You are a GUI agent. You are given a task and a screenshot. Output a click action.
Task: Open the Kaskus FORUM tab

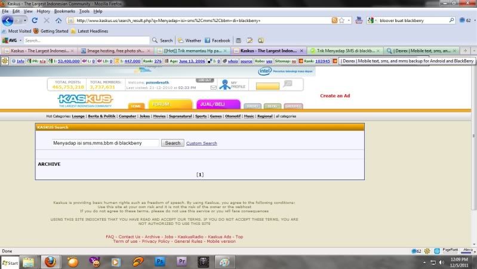[x=170, y=104]
